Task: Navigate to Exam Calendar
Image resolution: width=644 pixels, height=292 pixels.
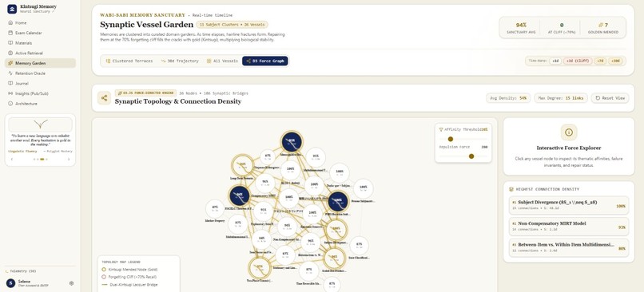Action: 40,33
